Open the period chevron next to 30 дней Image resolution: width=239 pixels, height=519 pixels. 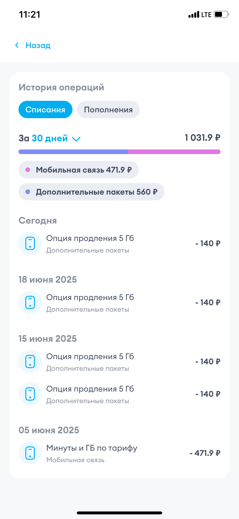pyautogui.click(x=76, y=139)
